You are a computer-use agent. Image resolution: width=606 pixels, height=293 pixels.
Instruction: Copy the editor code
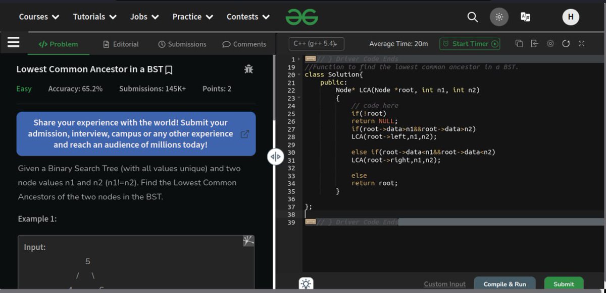519,44
